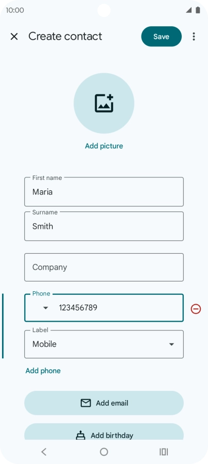Edit the phone number 123456789
This screenshot has width=208, height=464.
pos(118,308)
